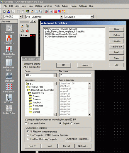The height and width of the screenshot is (153, 129).
Task: Click the Query toolbar icon with question mark
Action: point(28,11)
